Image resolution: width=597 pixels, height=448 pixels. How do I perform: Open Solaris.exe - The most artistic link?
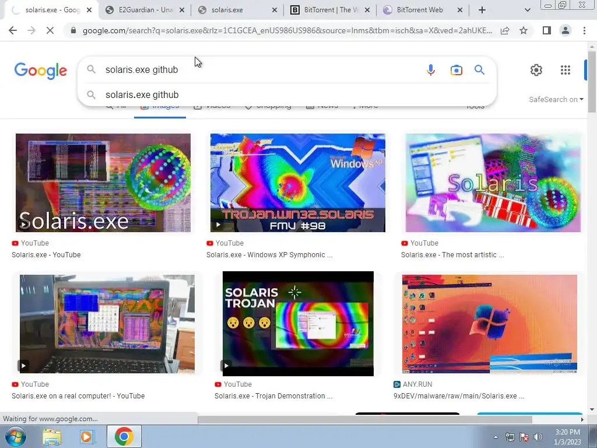click(x=452, y=255)
